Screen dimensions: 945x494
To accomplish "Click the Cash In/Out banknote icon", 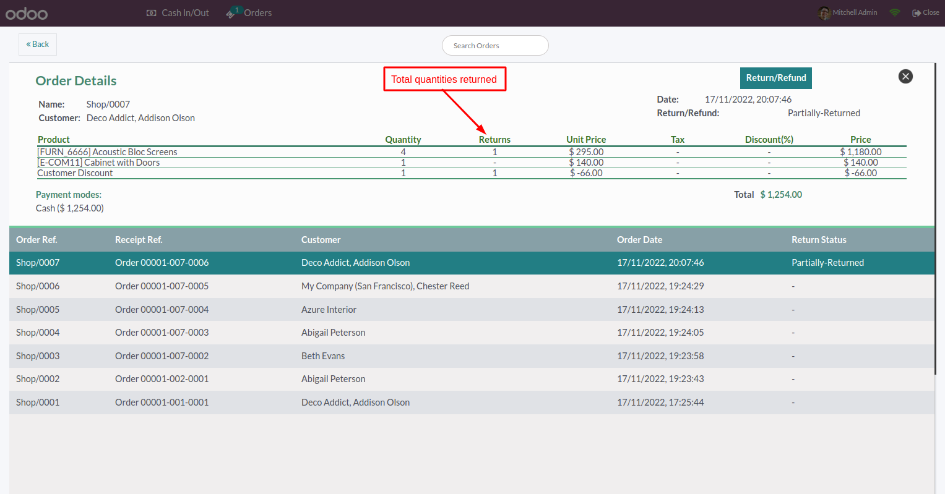I will pos(151,13).
